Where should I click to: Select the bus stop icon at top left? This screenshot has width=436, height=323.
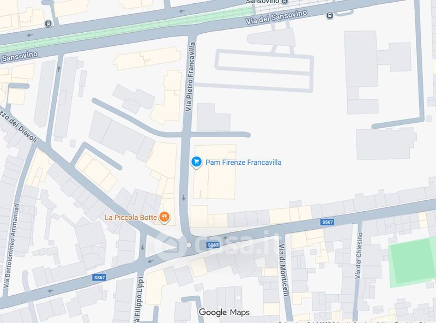[49, 23]
